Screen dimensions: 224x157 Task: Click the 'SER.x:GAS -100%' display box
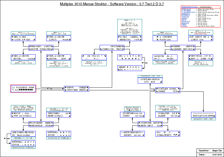tap(23, 38)
